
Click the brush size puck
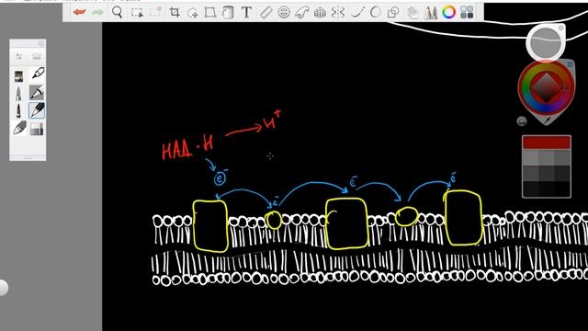pyautogui.click(x=546, y=42)
